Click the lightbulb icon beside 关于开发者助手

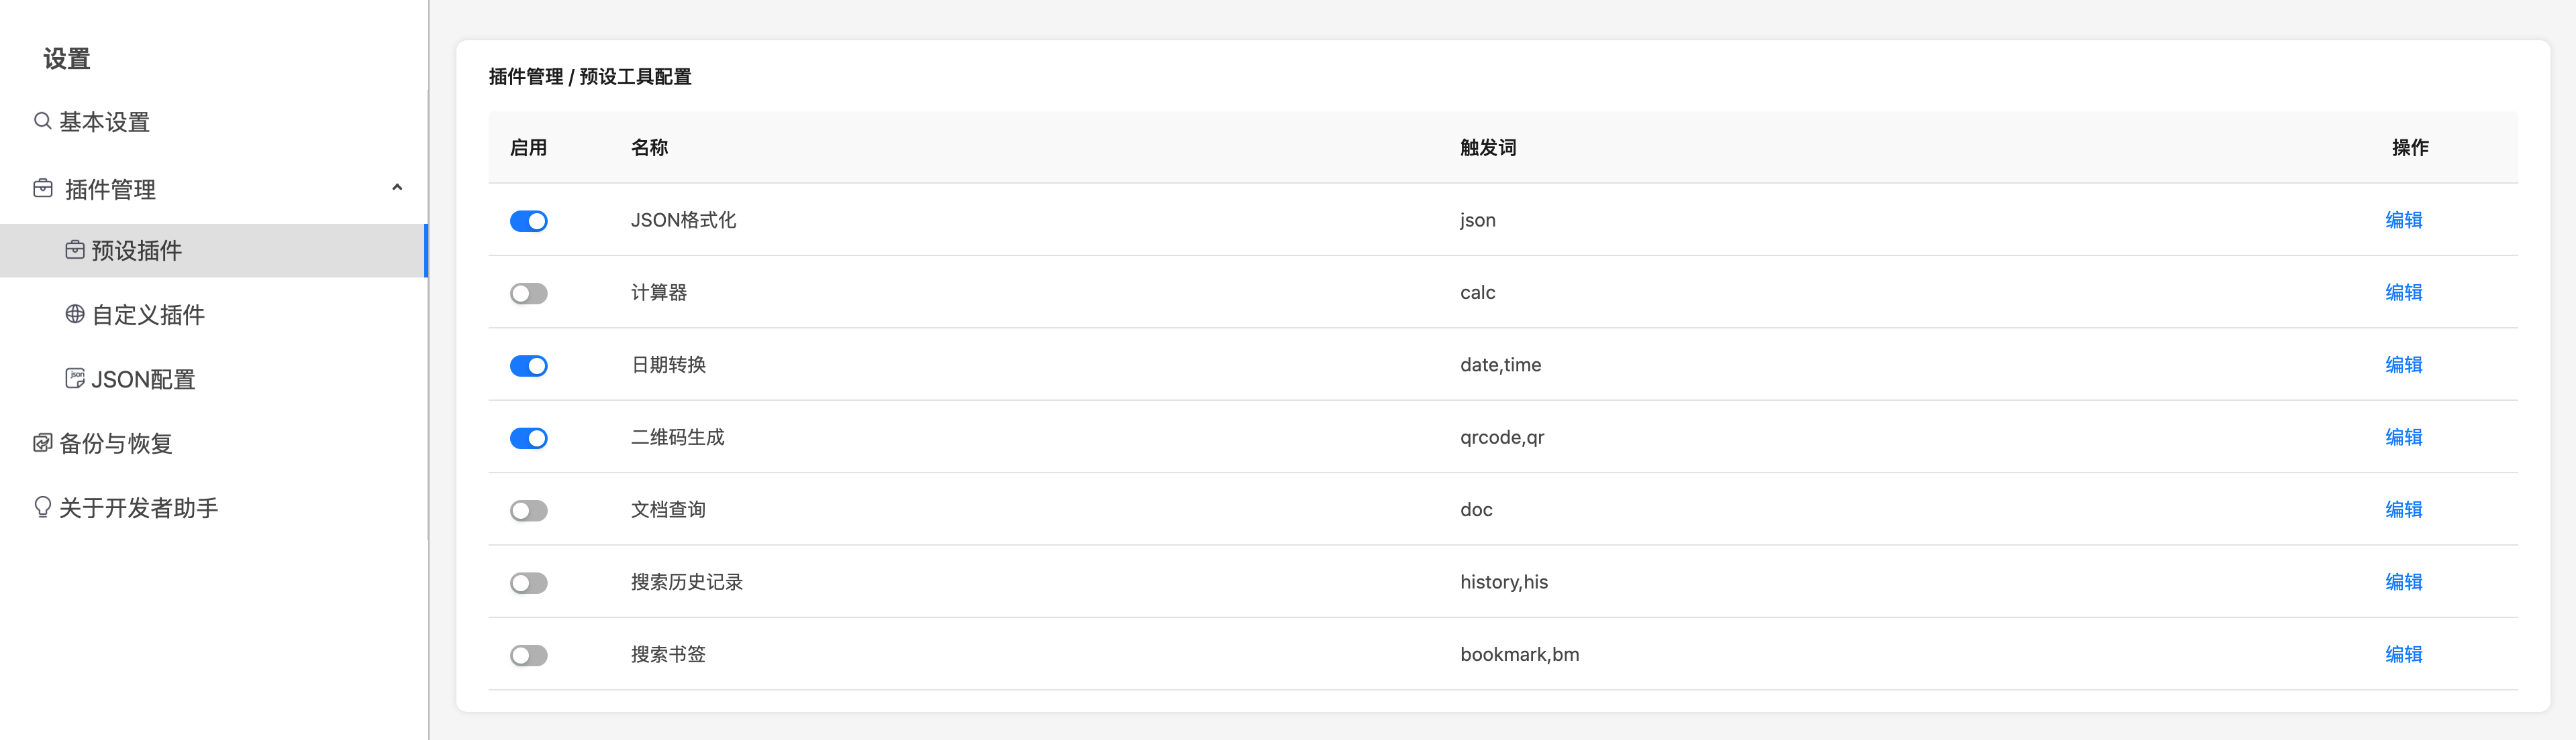[43, 507]
